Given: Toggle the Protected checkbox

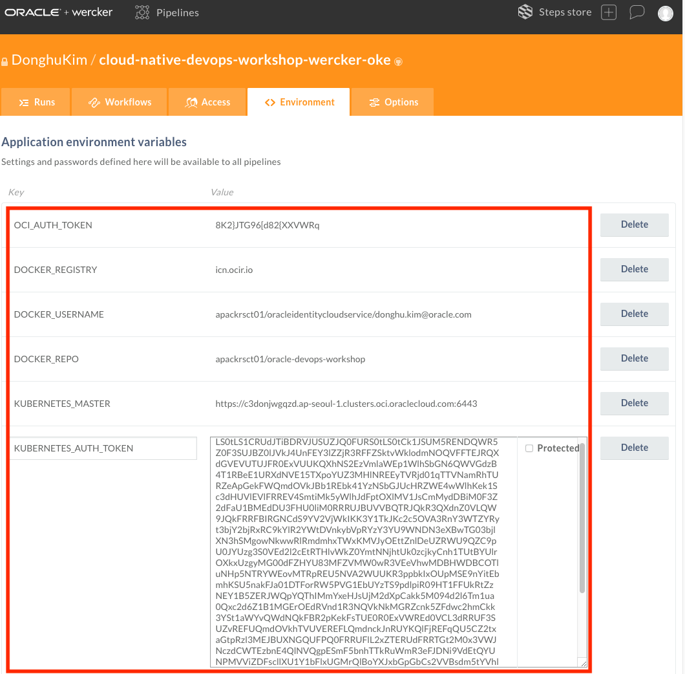Looking at the screenshot, I should pos(529,448).
